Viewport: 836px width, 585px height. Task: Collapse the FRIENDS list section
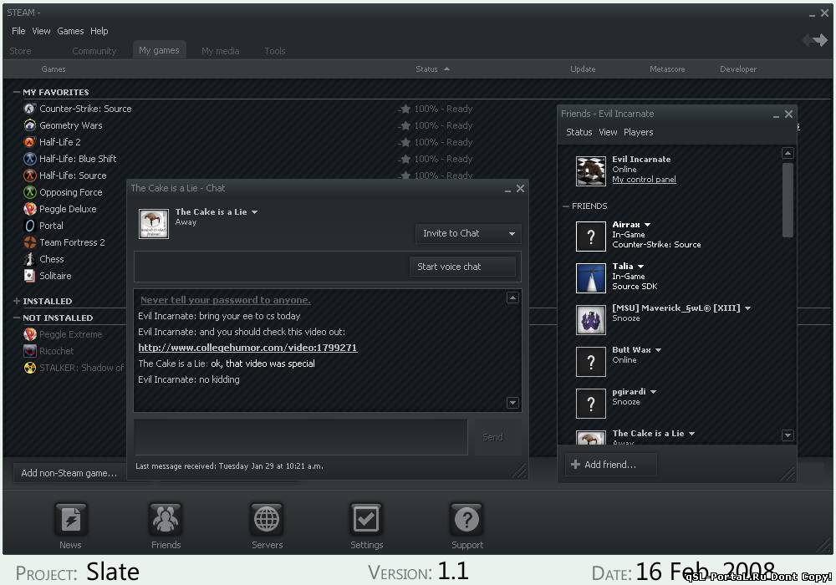pyautogui.click(x=566, y=206)
